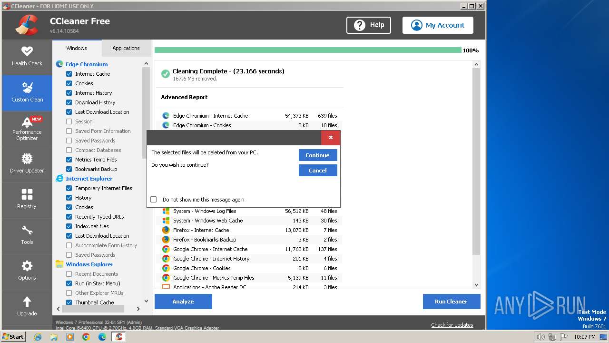Screen dimensions: 609x343
Task: Switch to the Windows tab
Action: (x=77, y=48)
